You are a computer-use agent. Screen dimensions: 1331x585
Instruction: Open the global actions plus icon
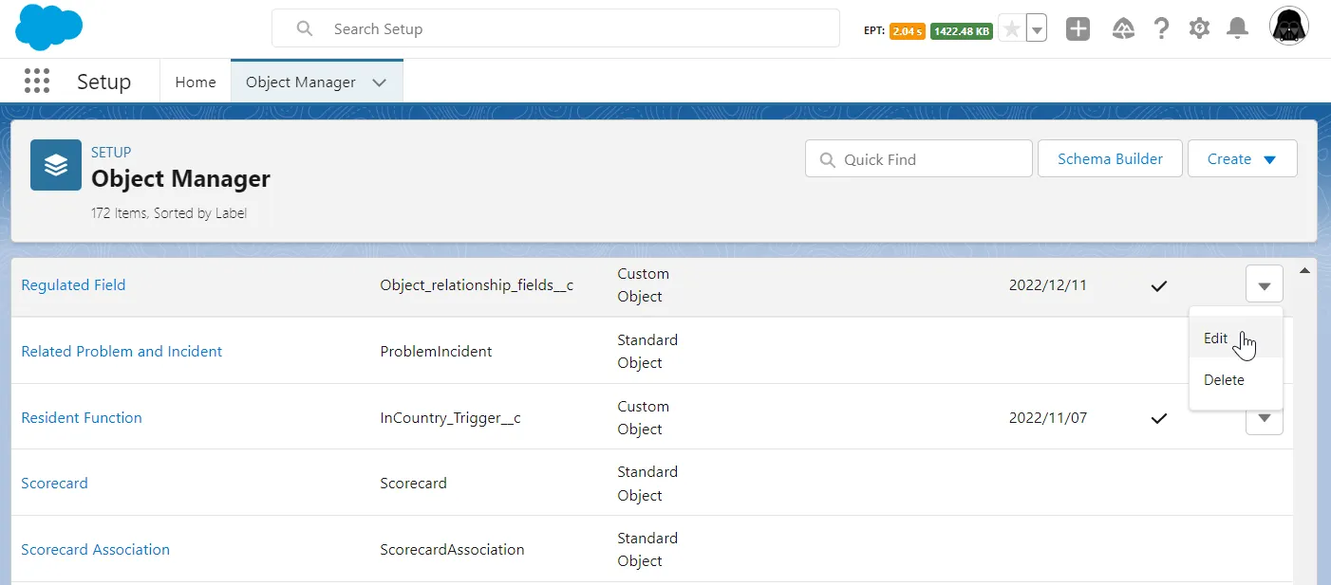point(1078,29)
